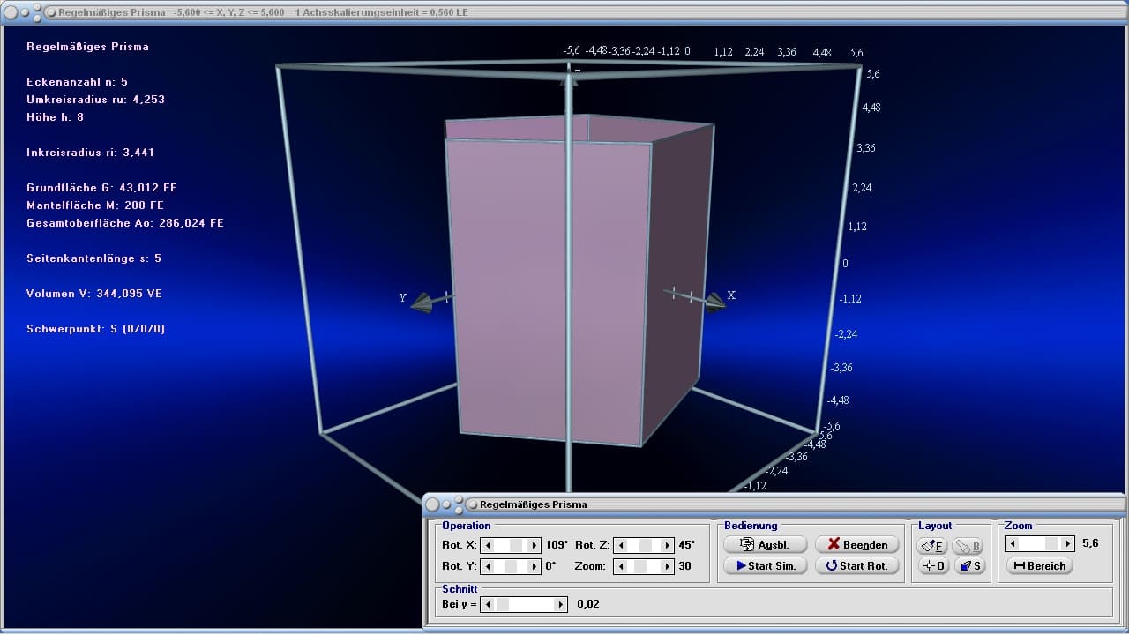Click the 'Volumen V: 344,095 VE' text
The height and width of the screenshot is (635, 1129).
point(94,294)
